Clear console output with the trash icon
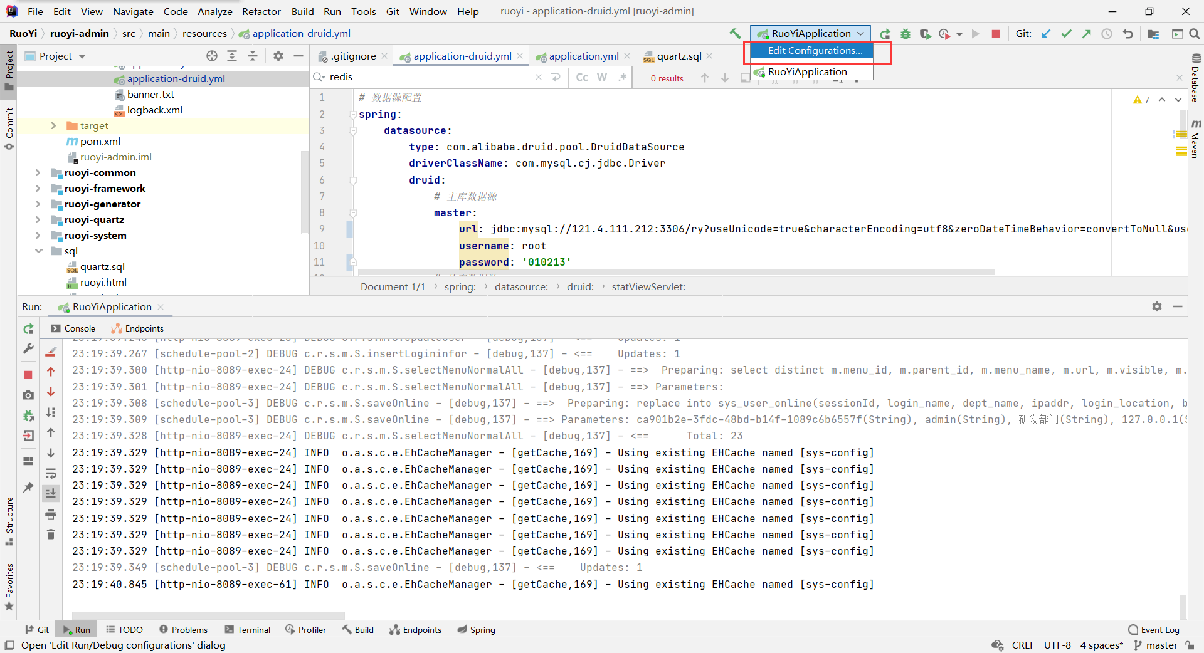The image size is (1204, 653). (51, 534)
